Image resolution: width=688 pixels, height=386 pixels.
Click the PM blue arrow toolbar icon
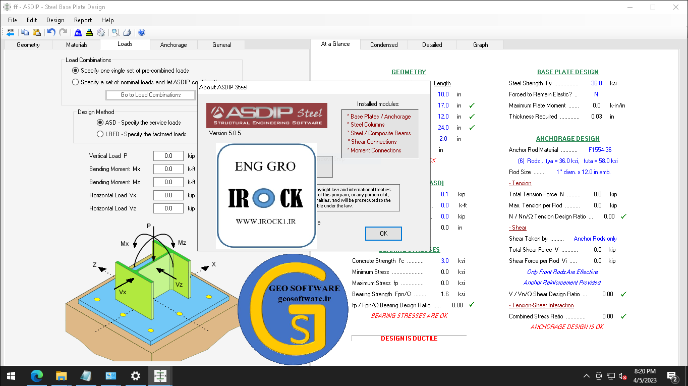(10, 32)
